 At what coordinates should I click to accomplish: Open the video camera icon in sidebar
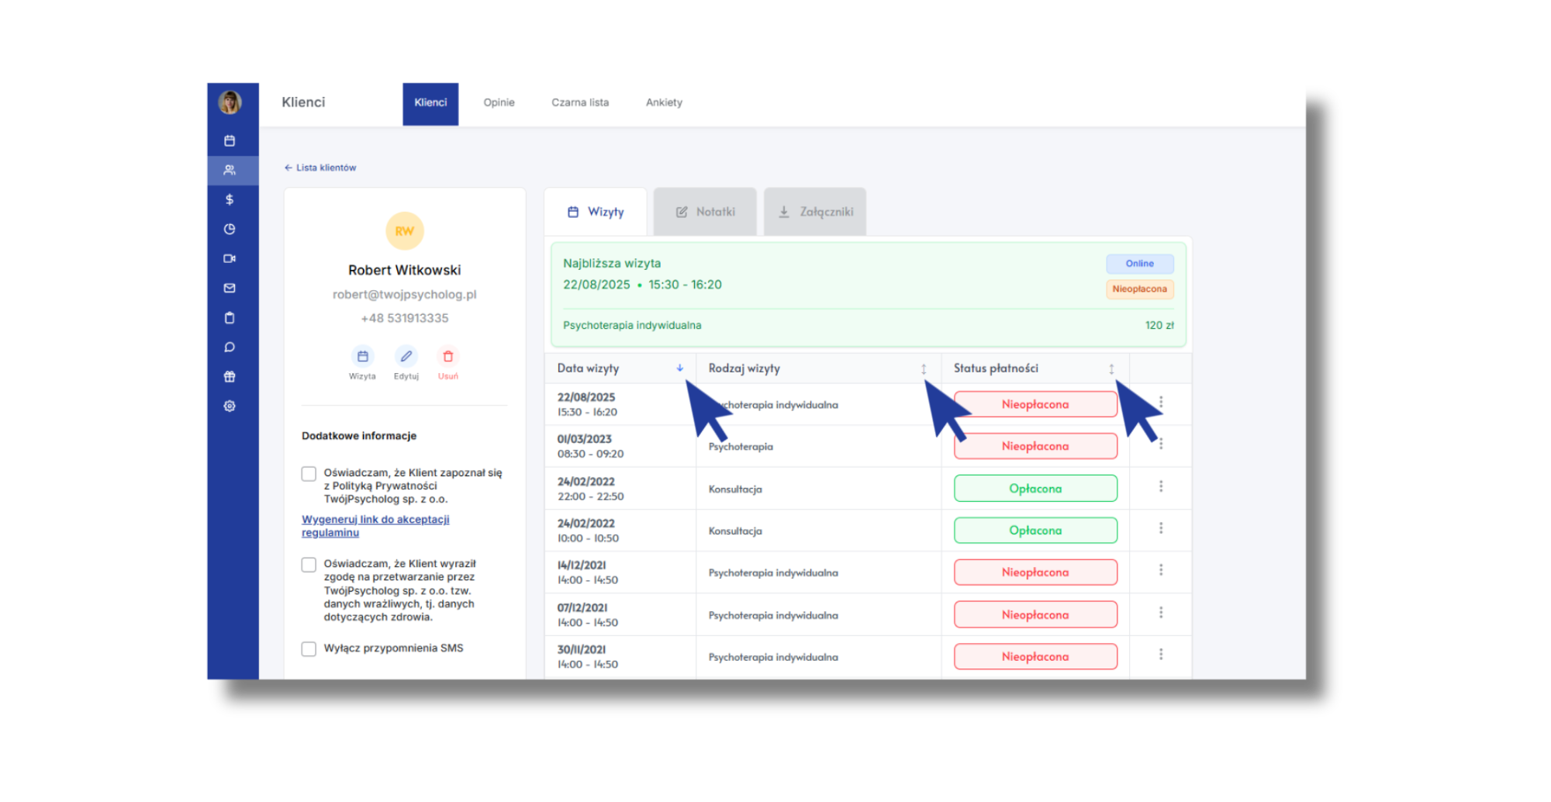(x=230, y=258)
